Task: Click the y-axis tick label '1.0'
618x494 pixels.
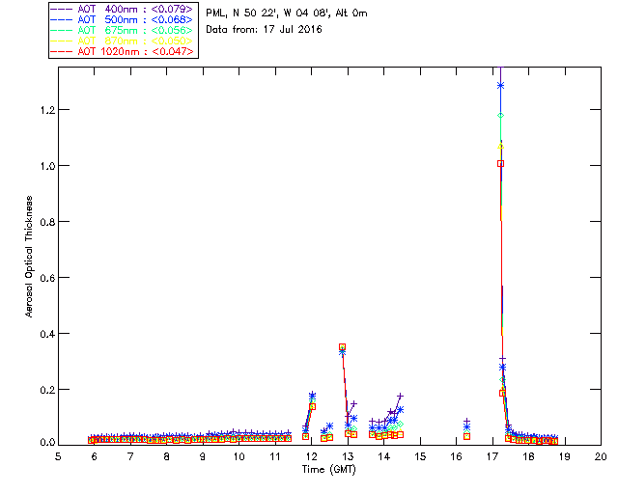Action: 47,165
